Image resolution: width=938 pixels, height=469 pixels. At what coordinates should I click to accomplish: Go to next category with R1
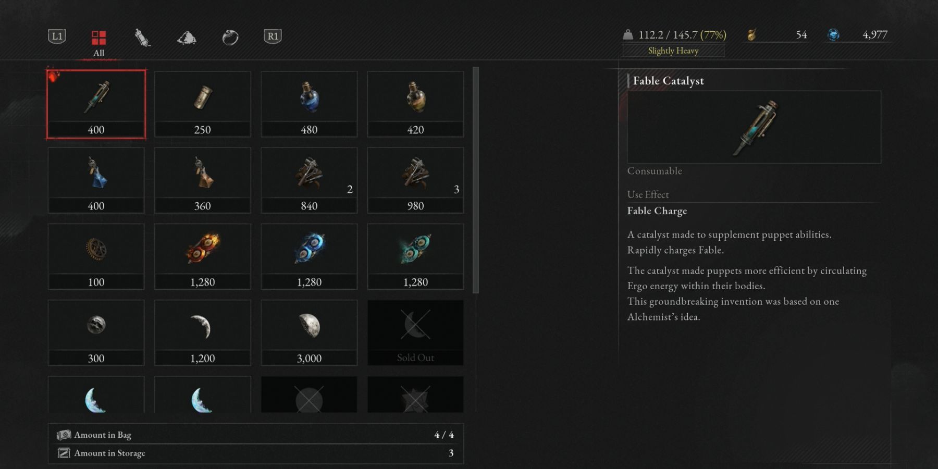(273, 36)
